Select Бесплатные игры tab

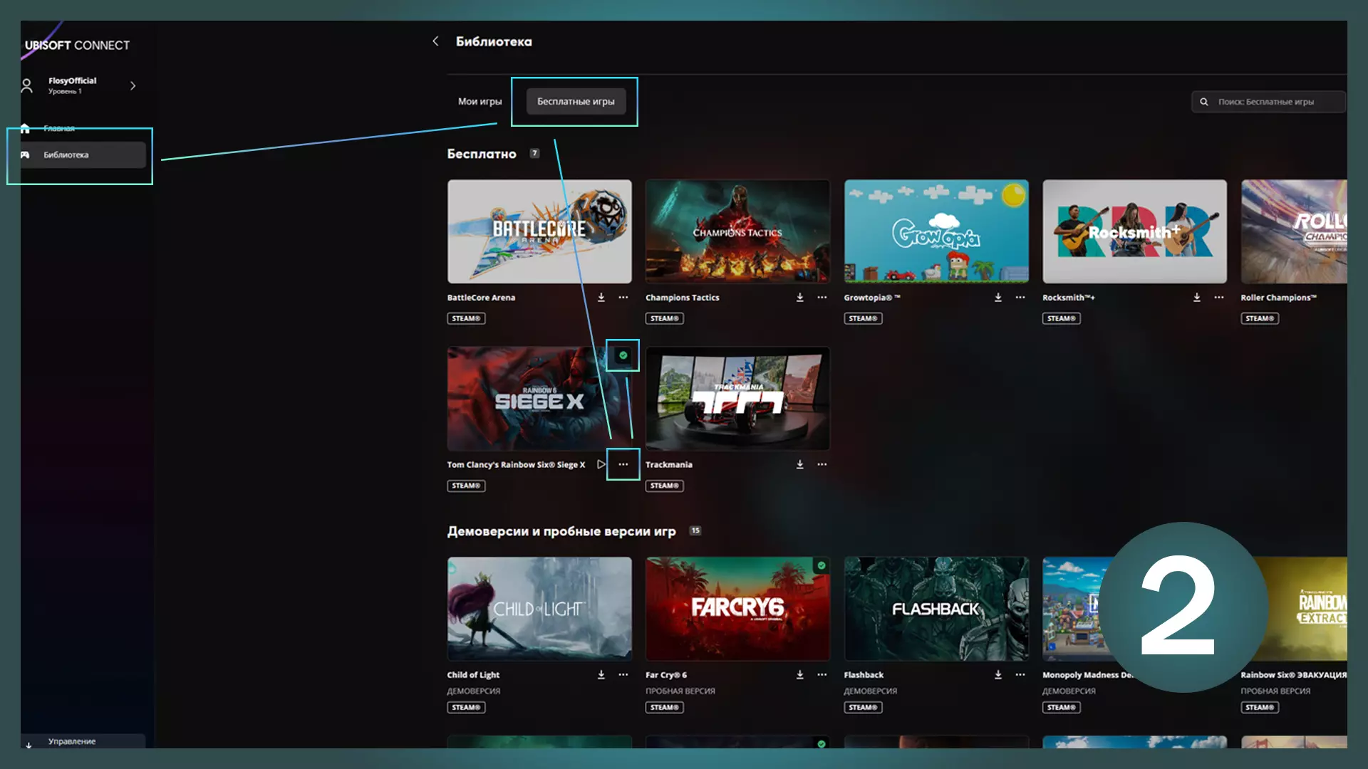(575, 101)
